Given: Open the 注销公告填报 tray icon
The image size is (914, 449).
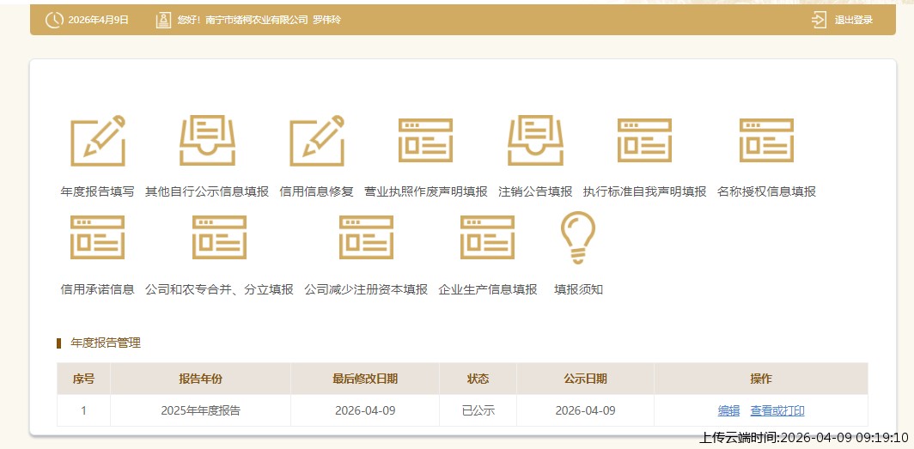Looking at the screenshot, I should pos(535,140).
